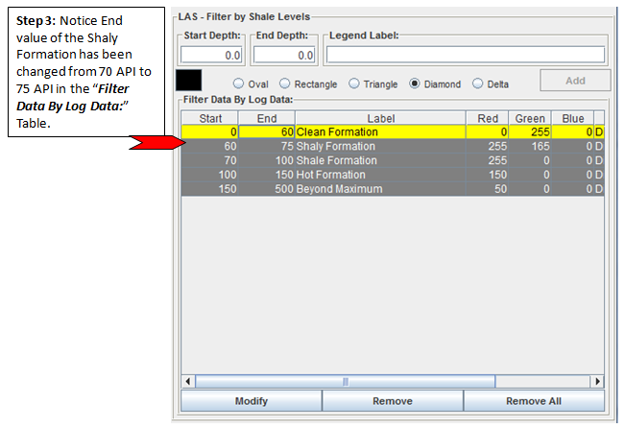Click the Remove All button

click(x=534, y=401)
